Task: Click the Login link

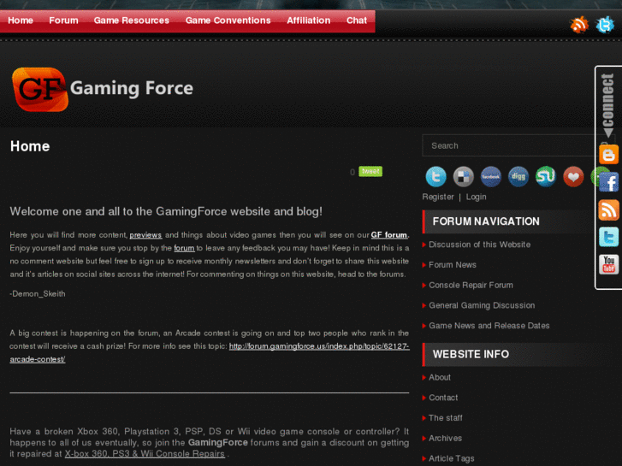Action: [x=476, y=197]
